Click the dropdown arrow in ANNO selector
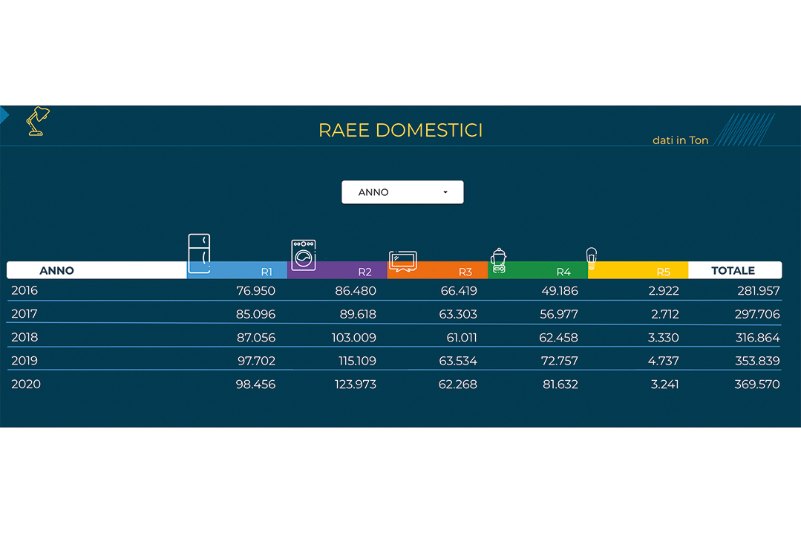Image resolution: width=801 pixels, height=533 pixels. point(445,192)
